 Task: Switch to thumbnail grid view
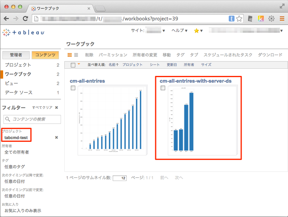coord(70,55)
